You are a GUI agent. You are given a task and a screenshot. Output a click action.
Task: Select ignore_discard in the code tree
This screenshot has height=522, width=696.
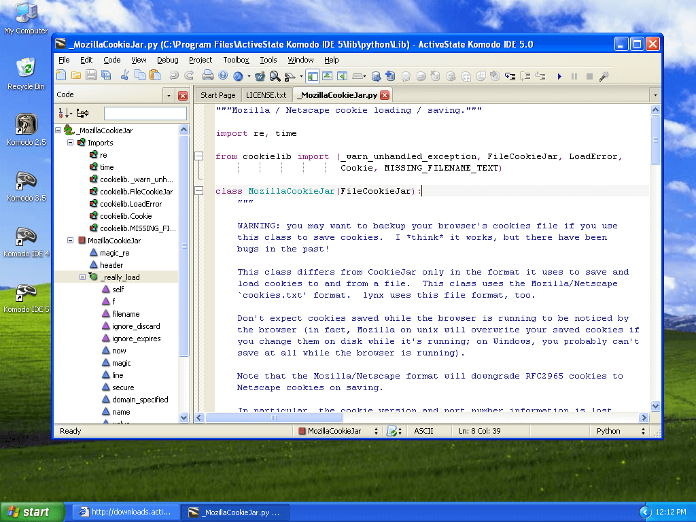tap(136, 326)
